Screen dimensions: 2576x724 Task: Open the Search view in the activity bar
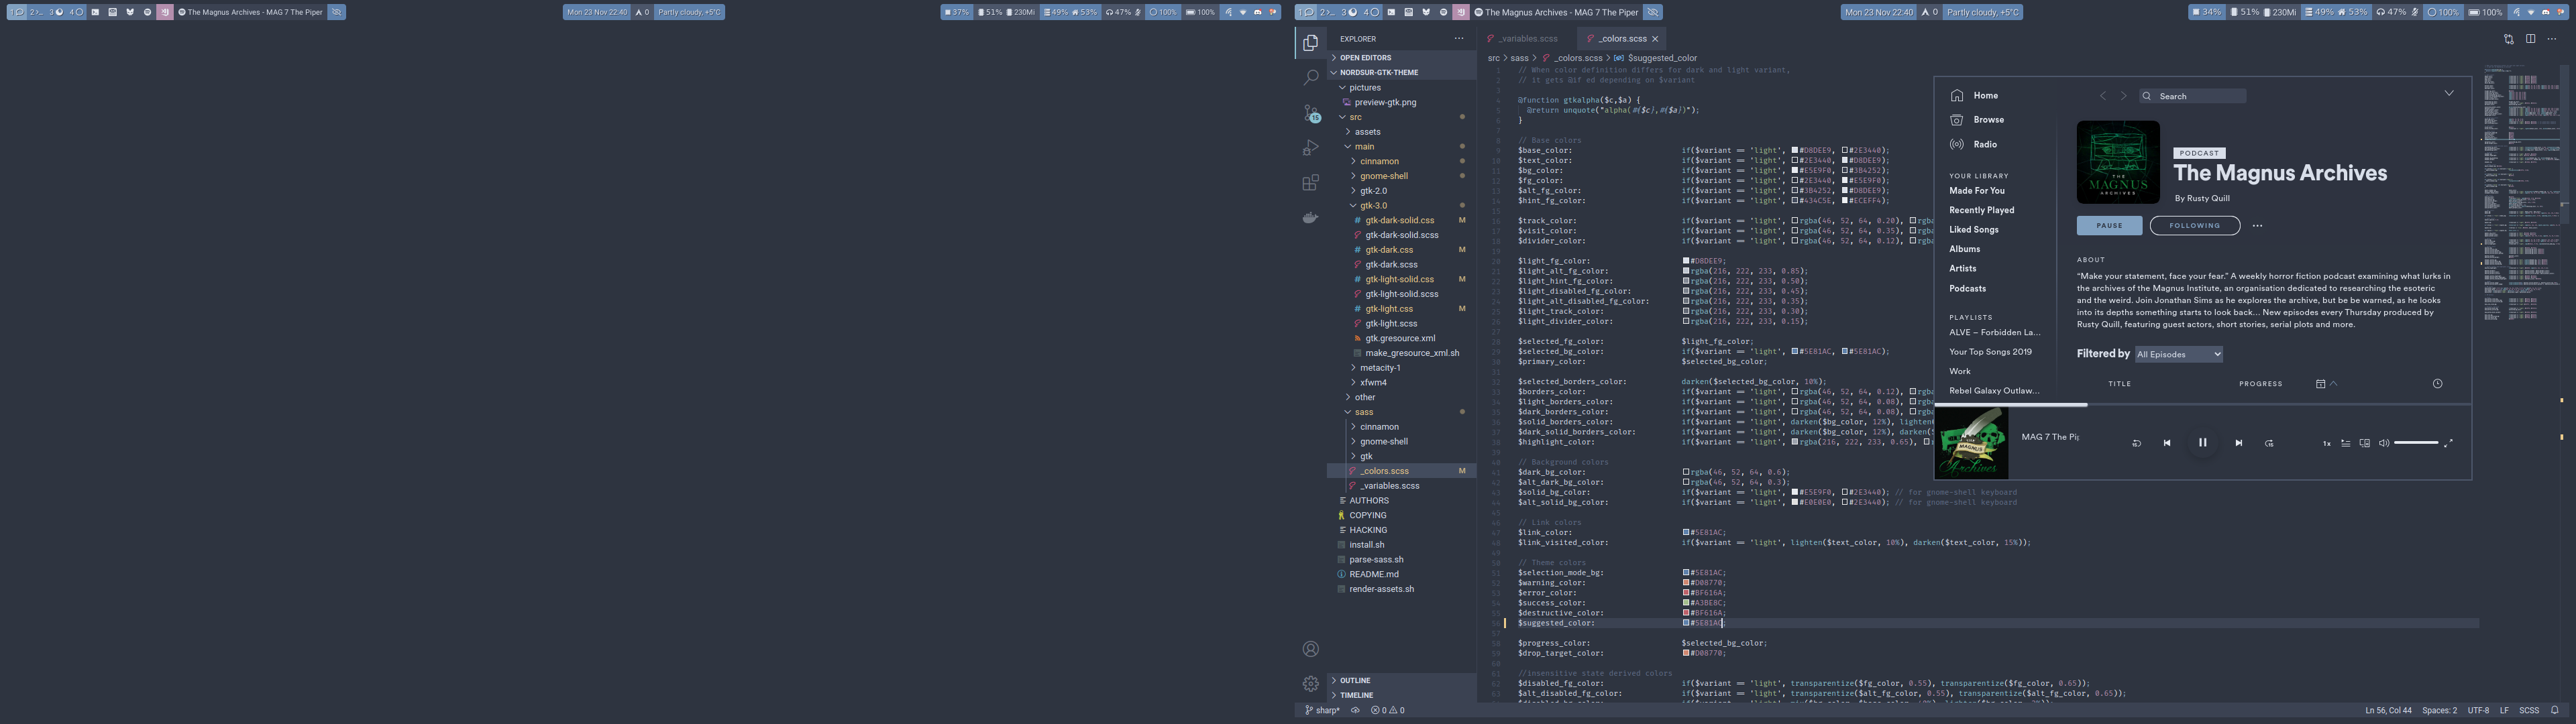click(x=1310, y=78)
